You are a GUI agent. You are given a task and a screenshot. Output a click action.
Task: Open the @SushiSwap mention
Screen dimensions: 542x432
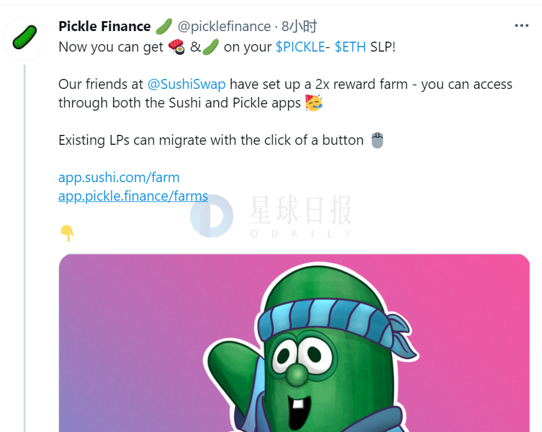187,85
